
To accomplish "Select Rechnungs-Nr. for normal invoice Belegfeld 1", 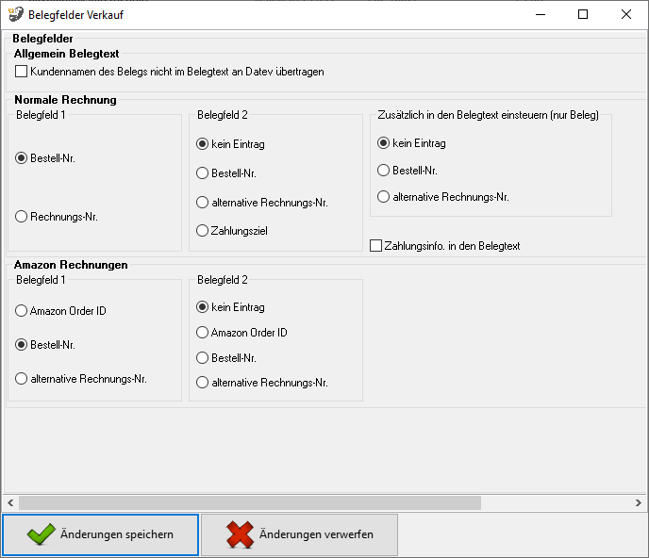I will [22, 217].
